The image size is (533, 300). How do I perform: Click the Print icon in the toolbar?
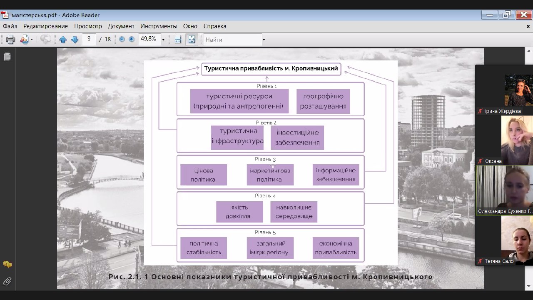pyautogui.click(x=10, y=40)
